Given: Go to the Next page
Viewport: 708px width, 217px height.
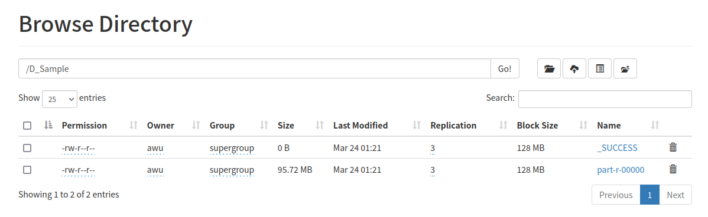Looking at the screenshot, I should [675, 195].
